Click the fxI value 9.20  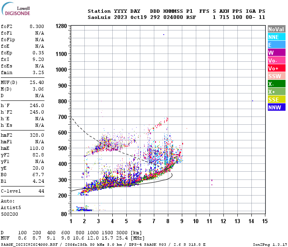(38, 59)
